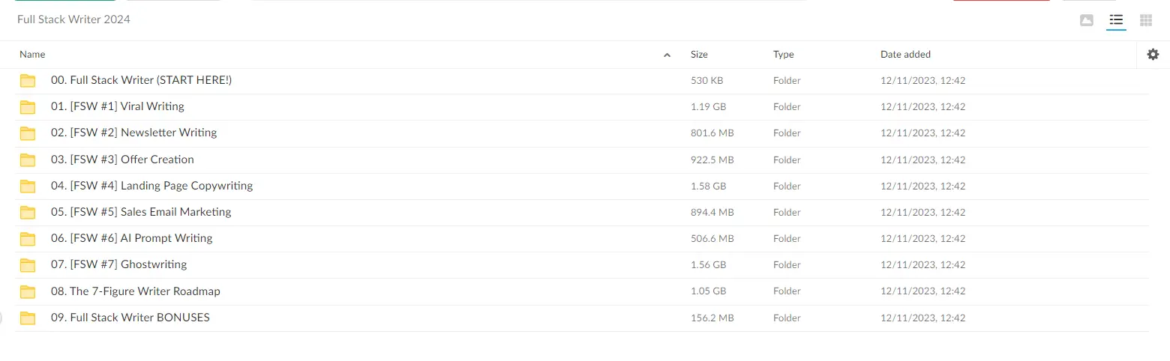1170x361 pixels.
Task: Open 05. Sales Email Marketing folder
Action: [141, 212]
